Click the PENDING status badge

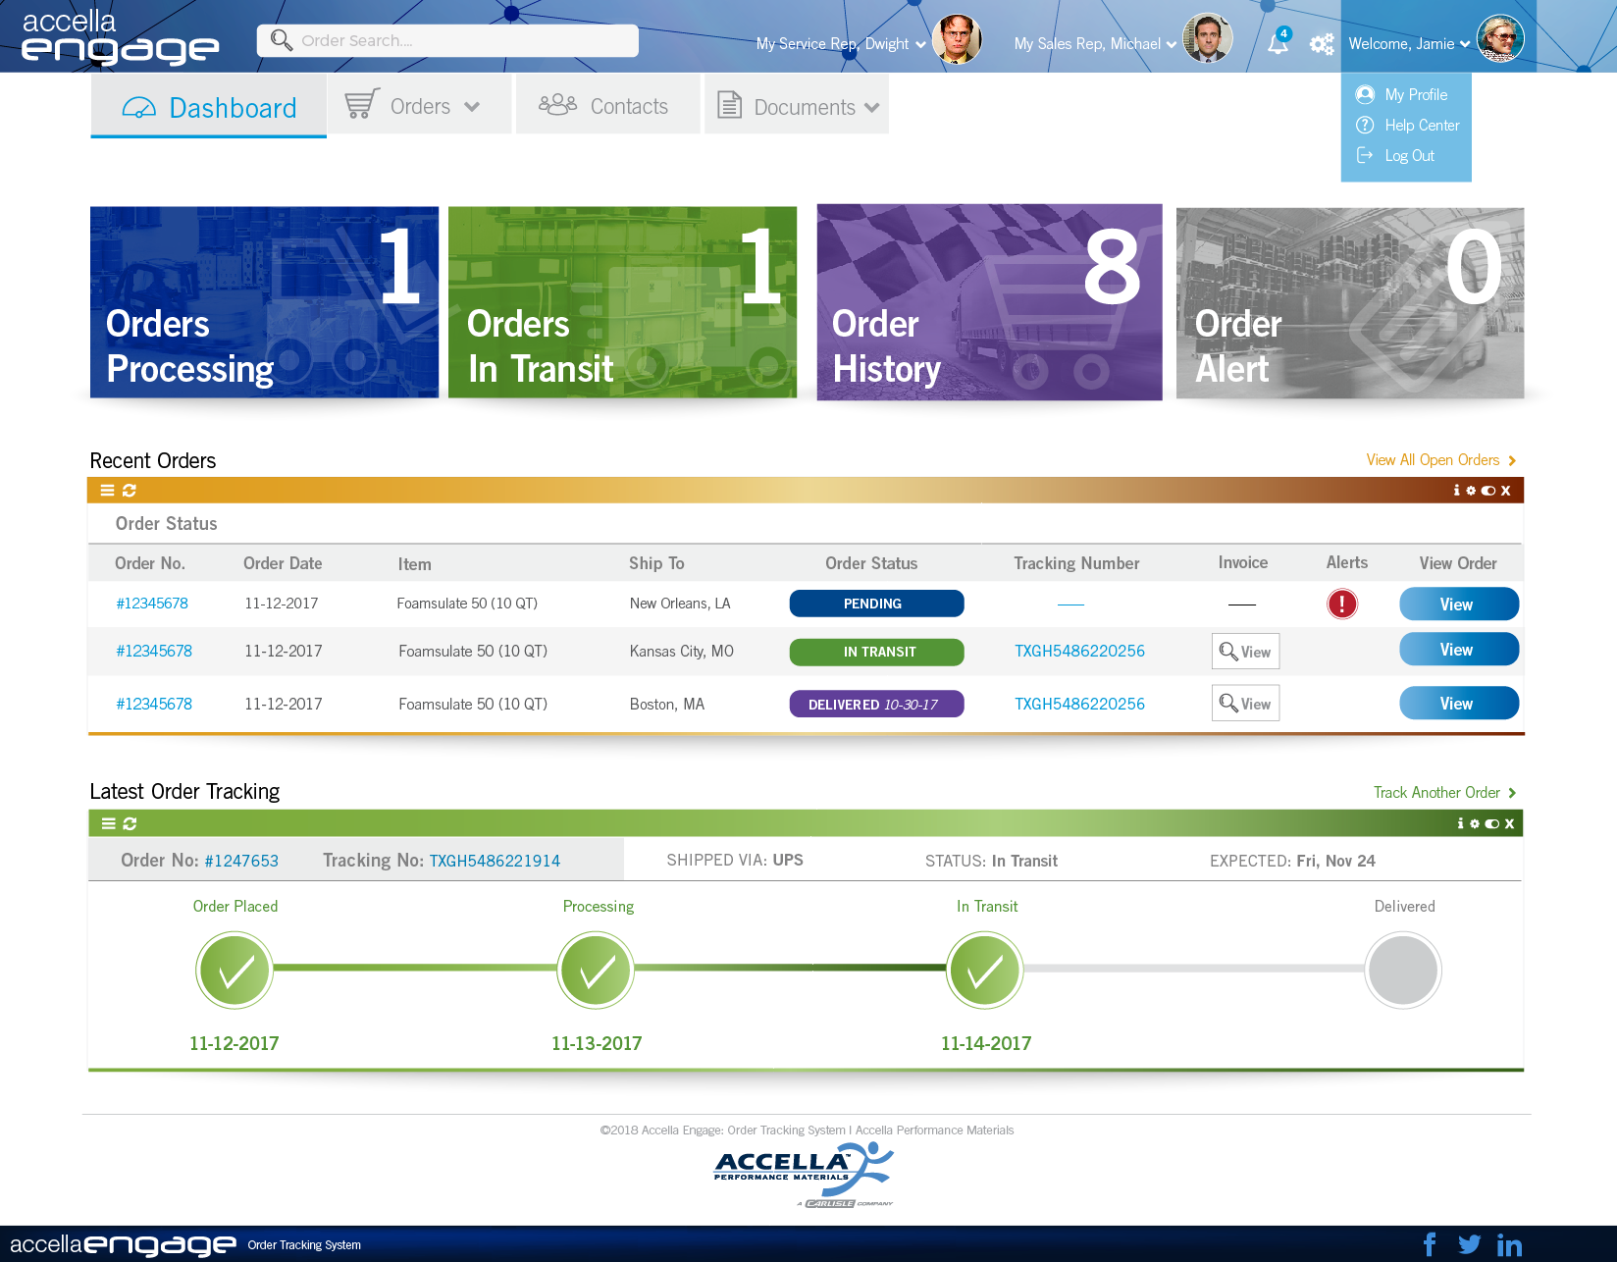[x=877, y=604]
